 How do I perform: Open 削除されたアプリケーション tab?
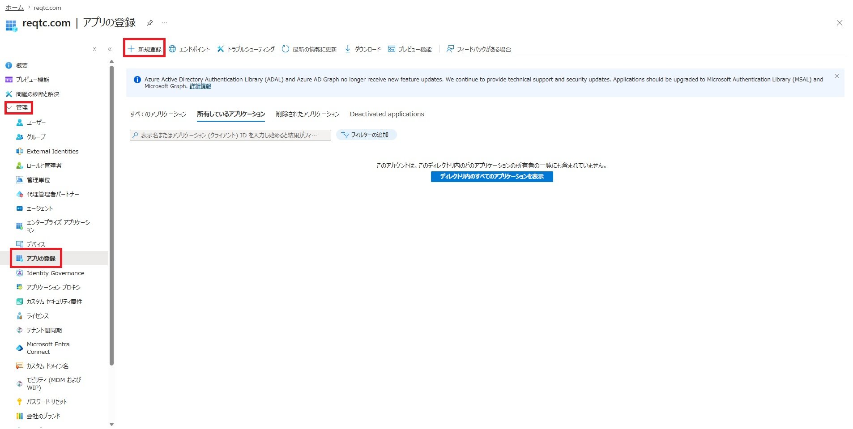307,114
